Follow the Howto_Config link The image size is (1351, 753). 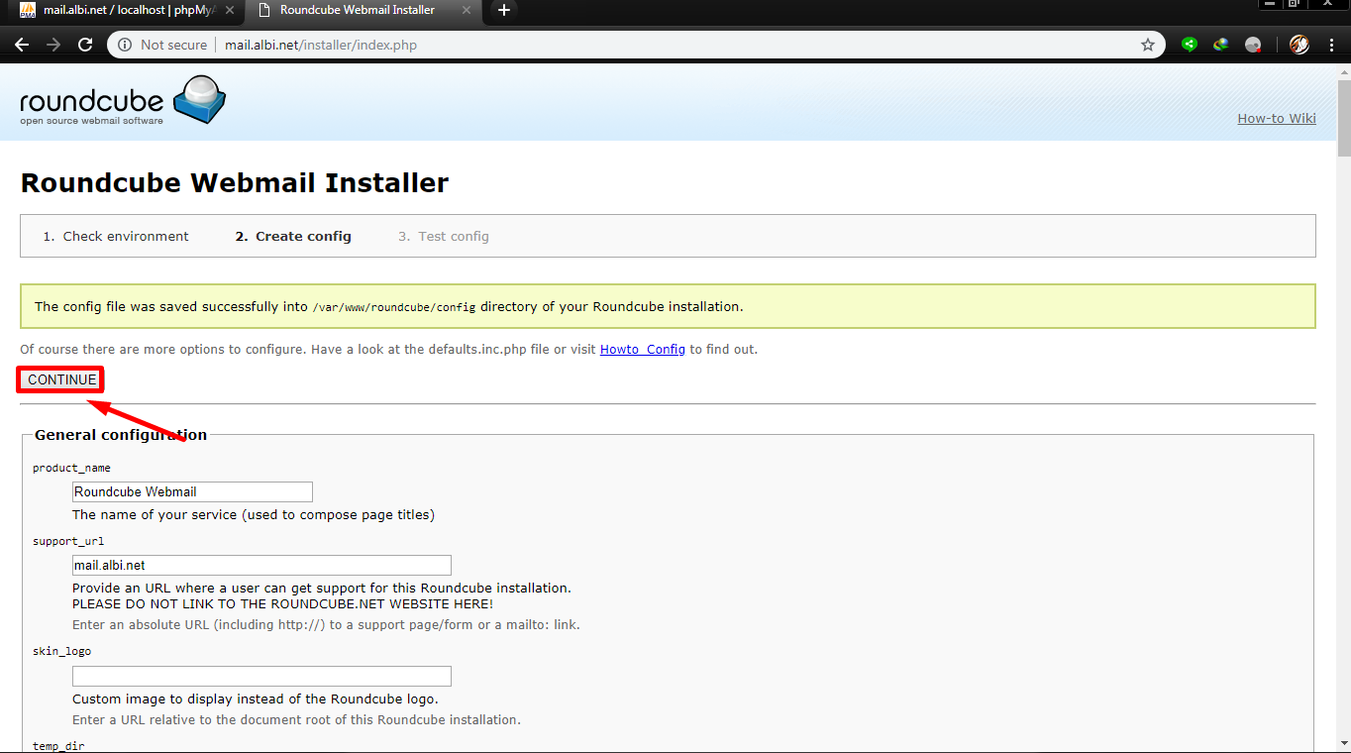[x=643, y=349]
